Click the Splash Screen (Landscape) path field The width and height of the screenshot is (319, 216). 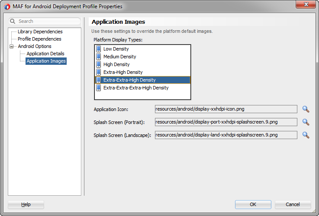tap(226, 135)
